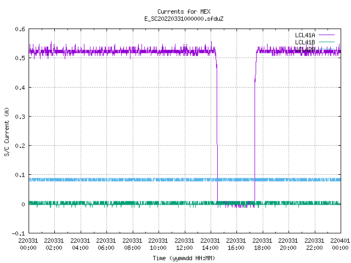
Task: Click the 0.5 y-axis tick label
Action: (20, 58)
